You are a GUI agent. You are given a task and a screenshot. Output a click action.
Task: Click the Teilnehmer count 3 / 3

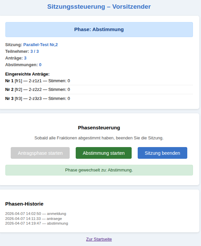tap(35, 51)
